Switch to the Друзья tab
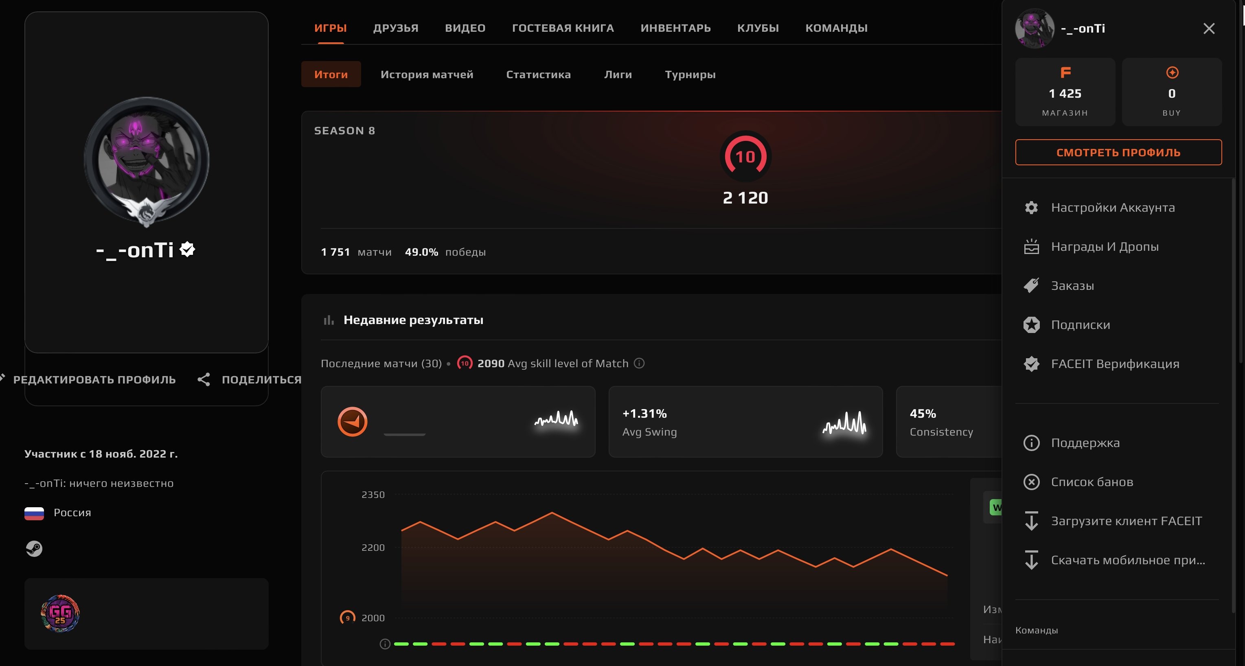The height and width of the screenshot is (666, 1245). coord(396,28)
